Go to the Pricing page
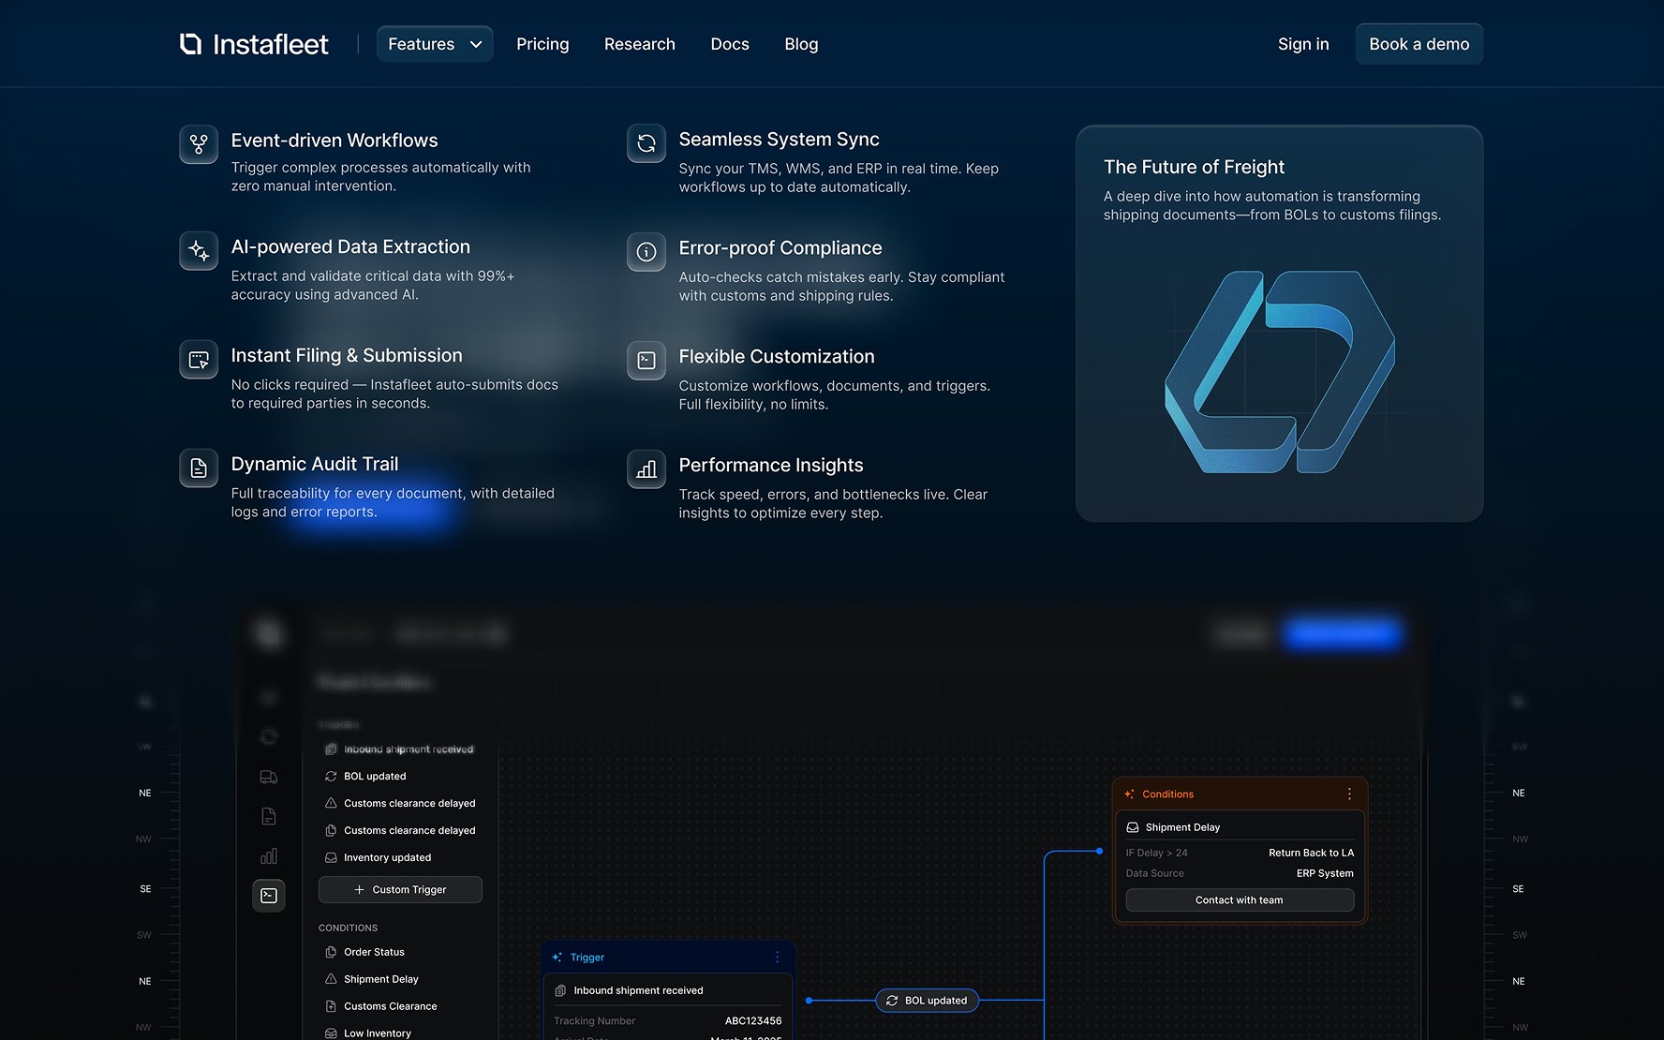1664x1040 pixels. 542,44
